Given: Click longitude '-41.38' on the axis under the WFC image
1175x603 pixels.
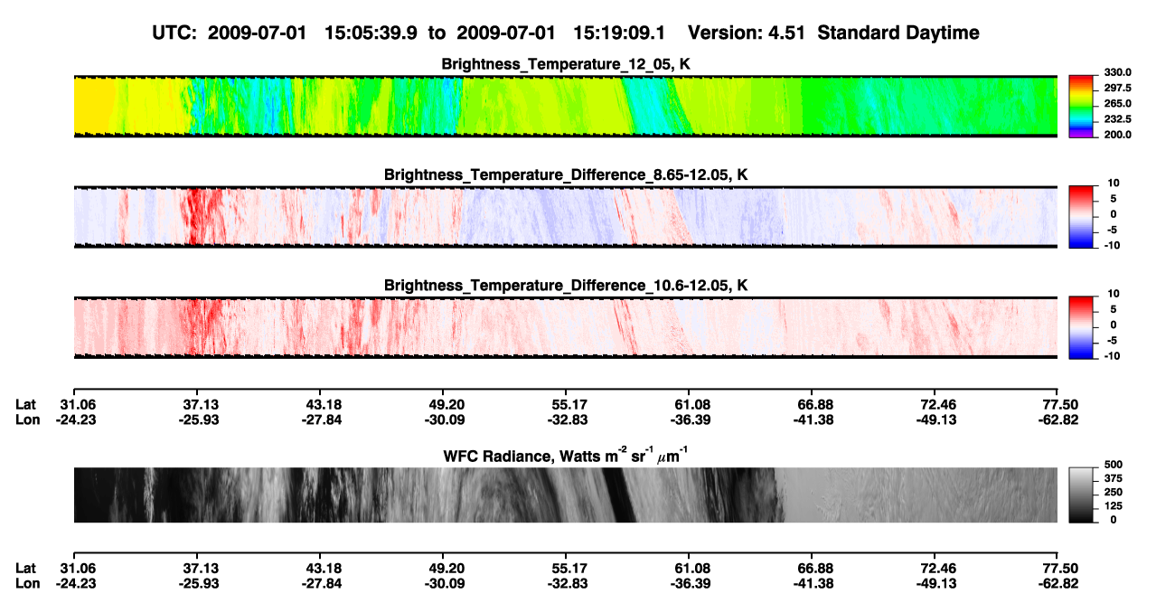Looking at the screenshot, I should (x=811, y=582).
